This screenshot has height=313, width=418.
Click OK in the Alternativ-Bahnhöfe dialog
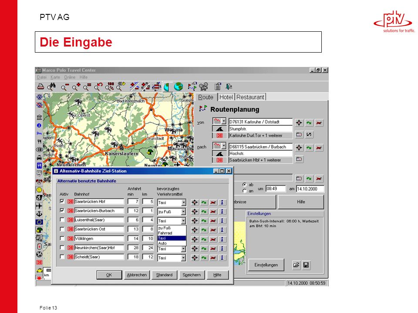(109, 275)
